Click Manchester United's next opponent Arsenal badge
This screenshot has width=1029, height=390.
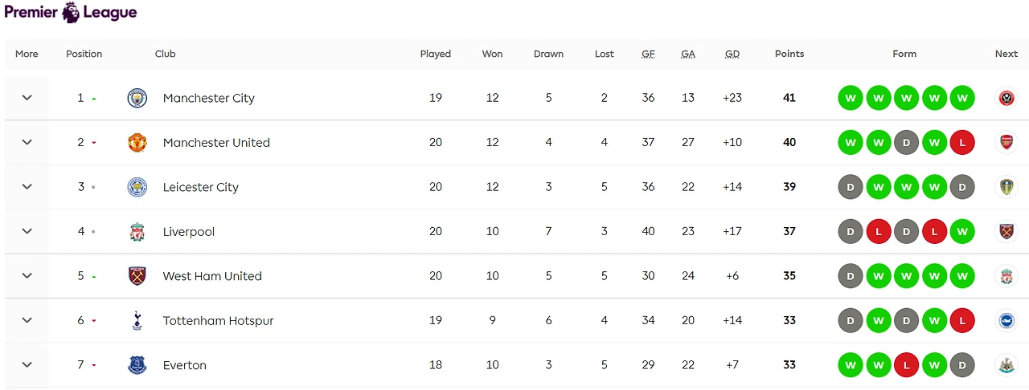1006,143
